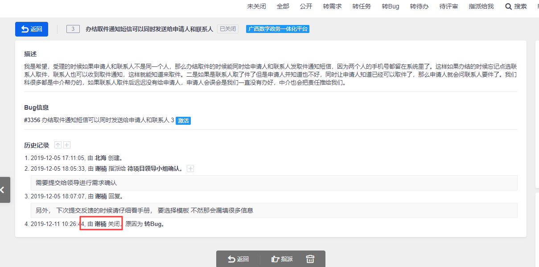Click the history sort-order arrow icon
539x267 pixels.
(x=58, y=145)
